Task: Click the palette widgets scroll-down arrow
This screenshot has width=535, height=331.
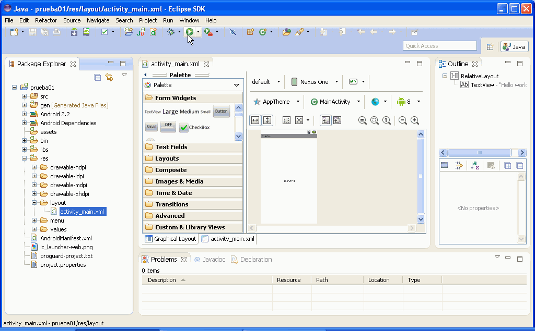Action: coord(238,136)
